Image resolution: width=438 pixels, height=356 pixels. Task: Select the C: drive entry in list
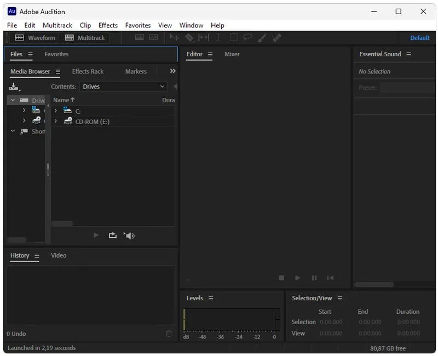78,112
